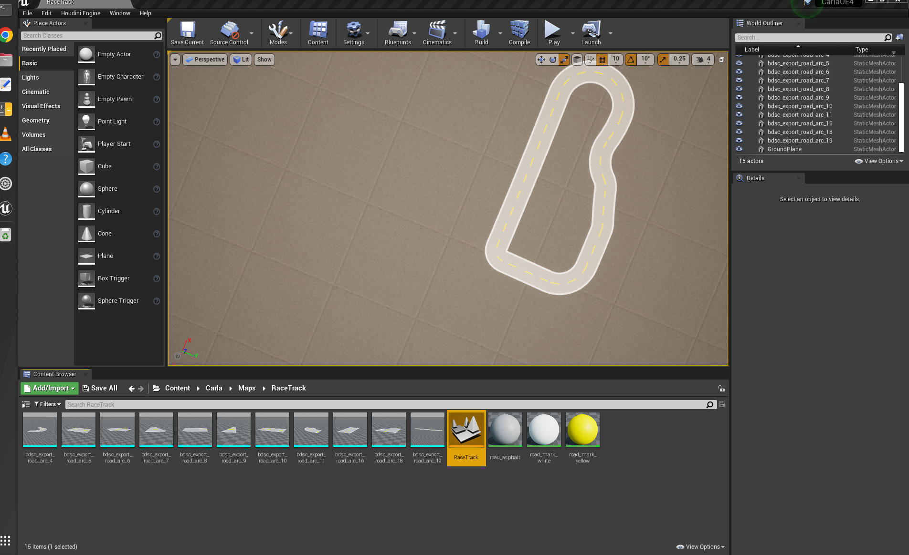The height and width of the screenshot is (555, 909).
Task: Select the road_asphalt material asset
Action: click(505, 438)
